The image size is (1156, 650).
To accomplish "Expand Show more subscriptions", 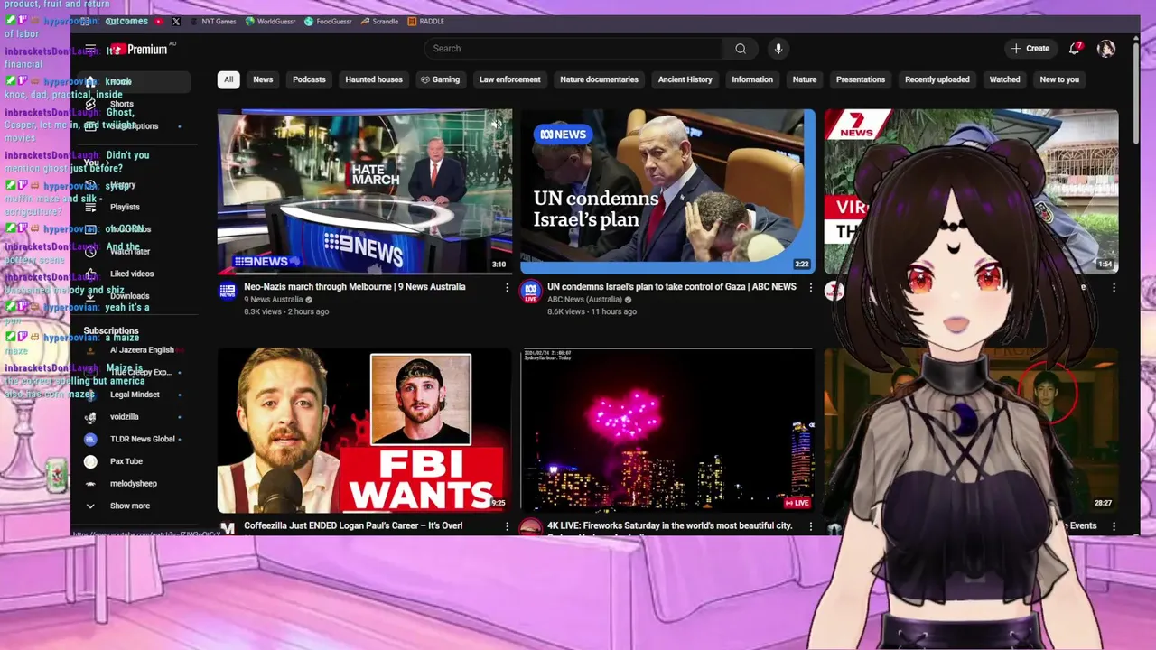I will (134, 506).
